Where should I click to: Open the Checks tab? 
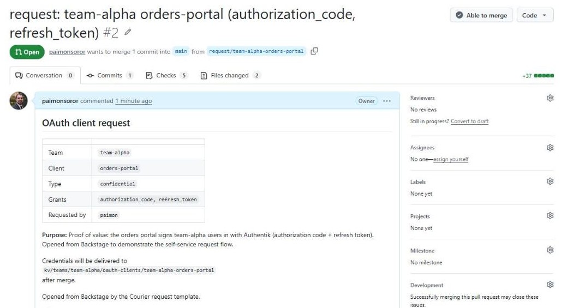point(166,75)
